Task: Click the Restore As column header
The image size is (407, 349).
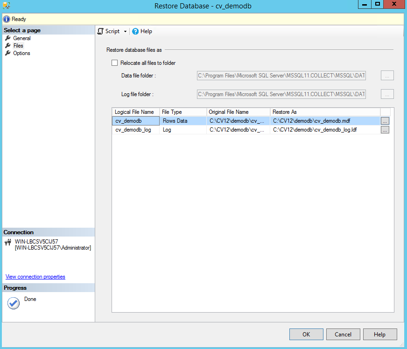Action: pos(325,112)
